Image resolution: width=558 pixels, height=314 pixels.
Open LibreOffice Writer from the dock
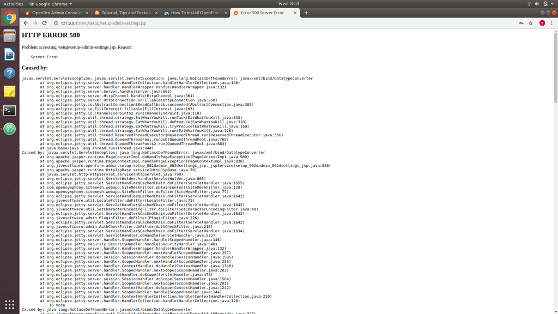coord(9,55)
